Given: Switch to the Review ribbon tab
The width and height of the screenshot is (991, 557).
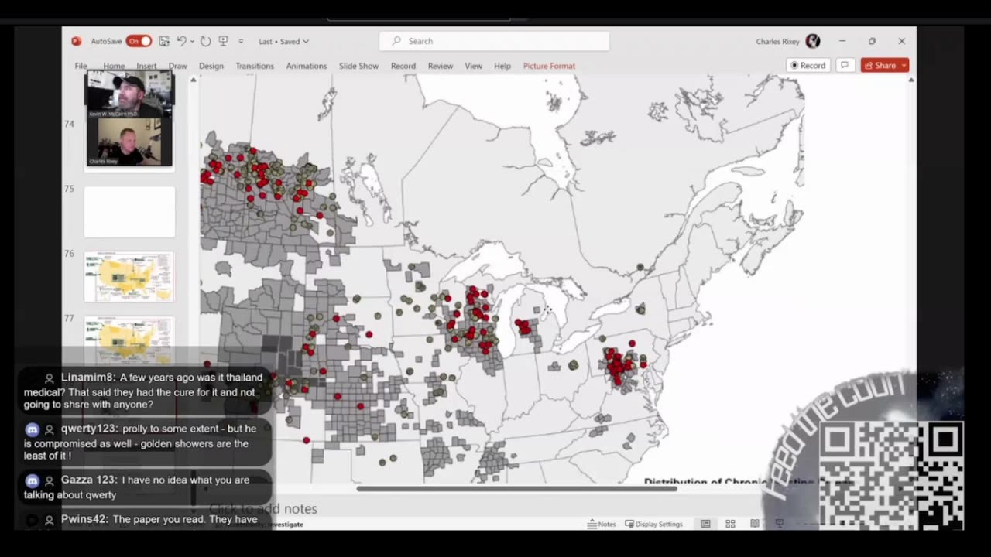Looking at the screenshot, I should tap(441, 66).
